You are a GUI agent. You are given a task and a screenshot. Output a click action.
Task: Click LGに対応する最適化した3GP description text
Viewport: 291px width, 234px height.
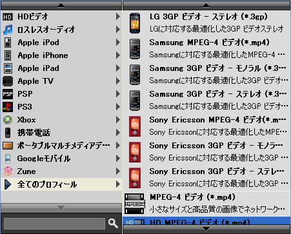pos(217,29)
